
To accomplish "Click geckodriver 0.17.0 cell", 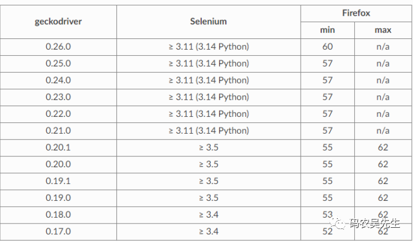I will [58, 231].
